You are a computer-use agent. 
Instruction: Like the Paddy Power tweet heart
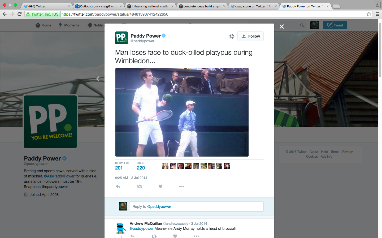160,186
